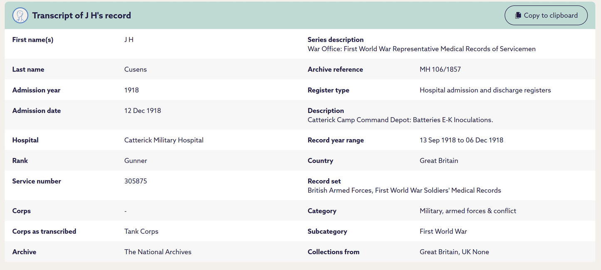
Task: Click the Tank Corps value
Action: coord(141,231)
